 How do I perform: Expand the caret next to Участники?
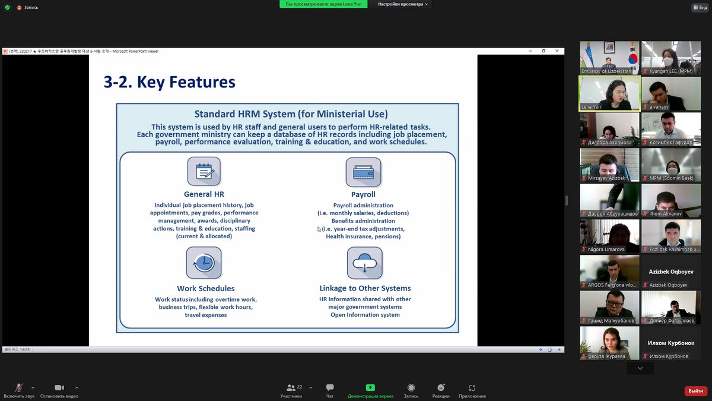310,387
